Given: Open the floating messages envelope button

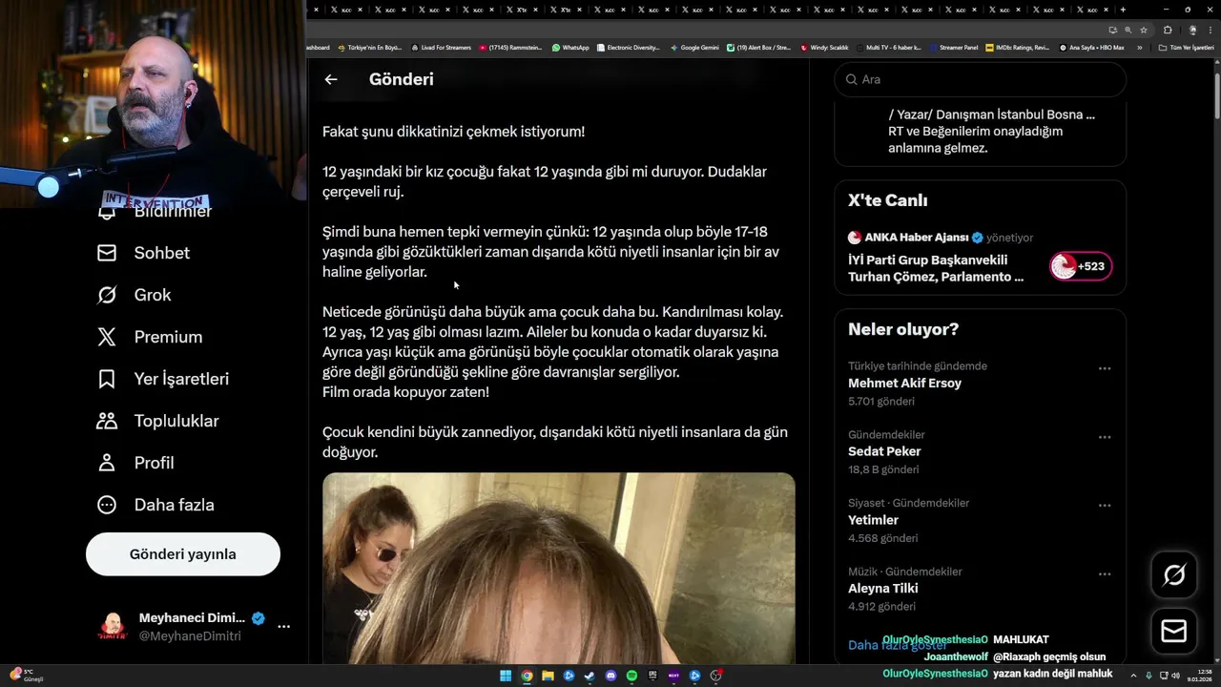Looking at the screenshot, I should [x=1173, y=631].
